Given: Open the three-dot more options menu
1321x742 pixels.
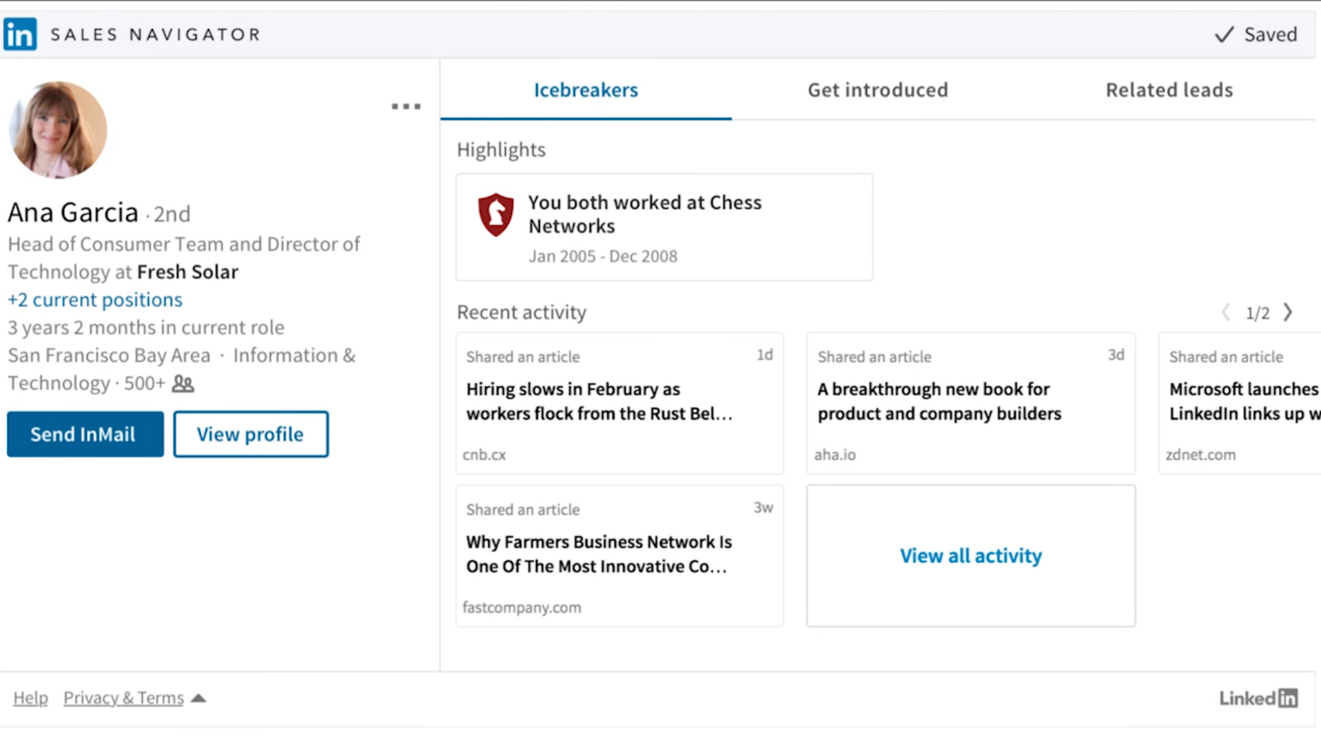Looking at the screenshot, I should pyautogui.click(x=406, y=106).
